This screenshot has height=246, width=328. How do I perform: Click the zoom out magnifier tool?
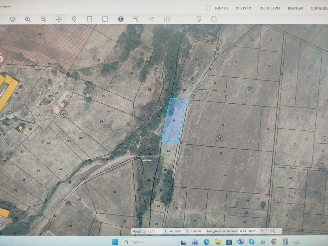[x=43, y=19]
